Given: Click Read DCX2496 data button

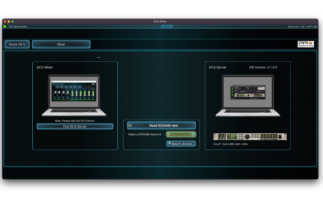Looking at the screenshot, I should [x=161, y=126].
